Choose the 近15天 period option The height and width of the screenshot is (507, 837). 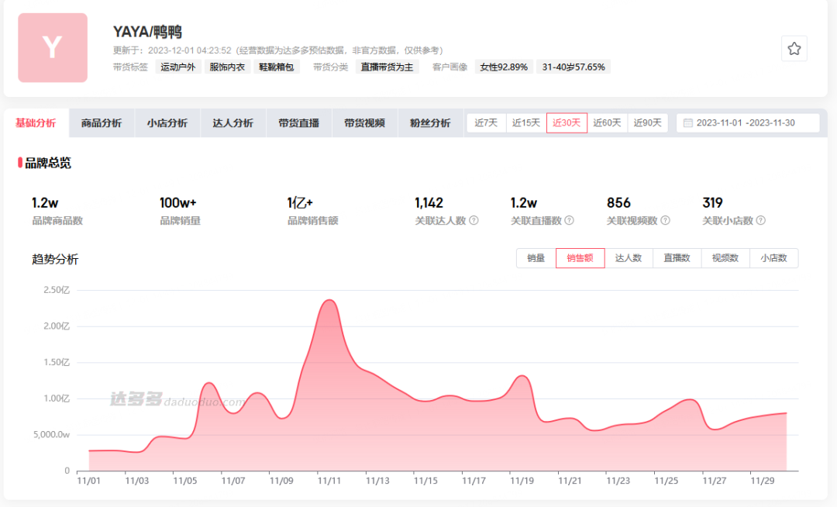pos(526,123)
